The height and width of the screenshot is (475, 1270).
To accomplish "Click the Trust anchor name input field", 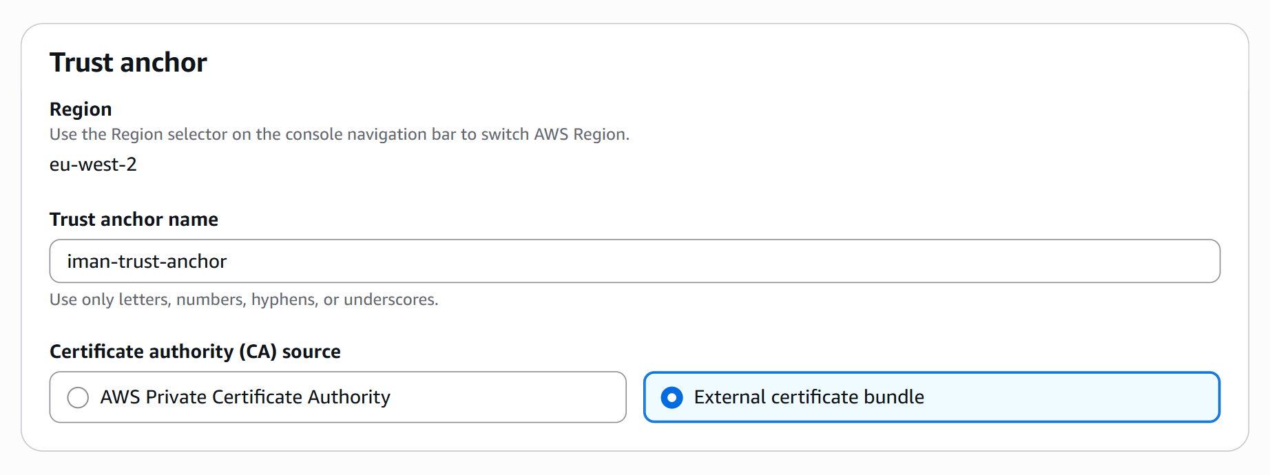I will tap(634, 261).
